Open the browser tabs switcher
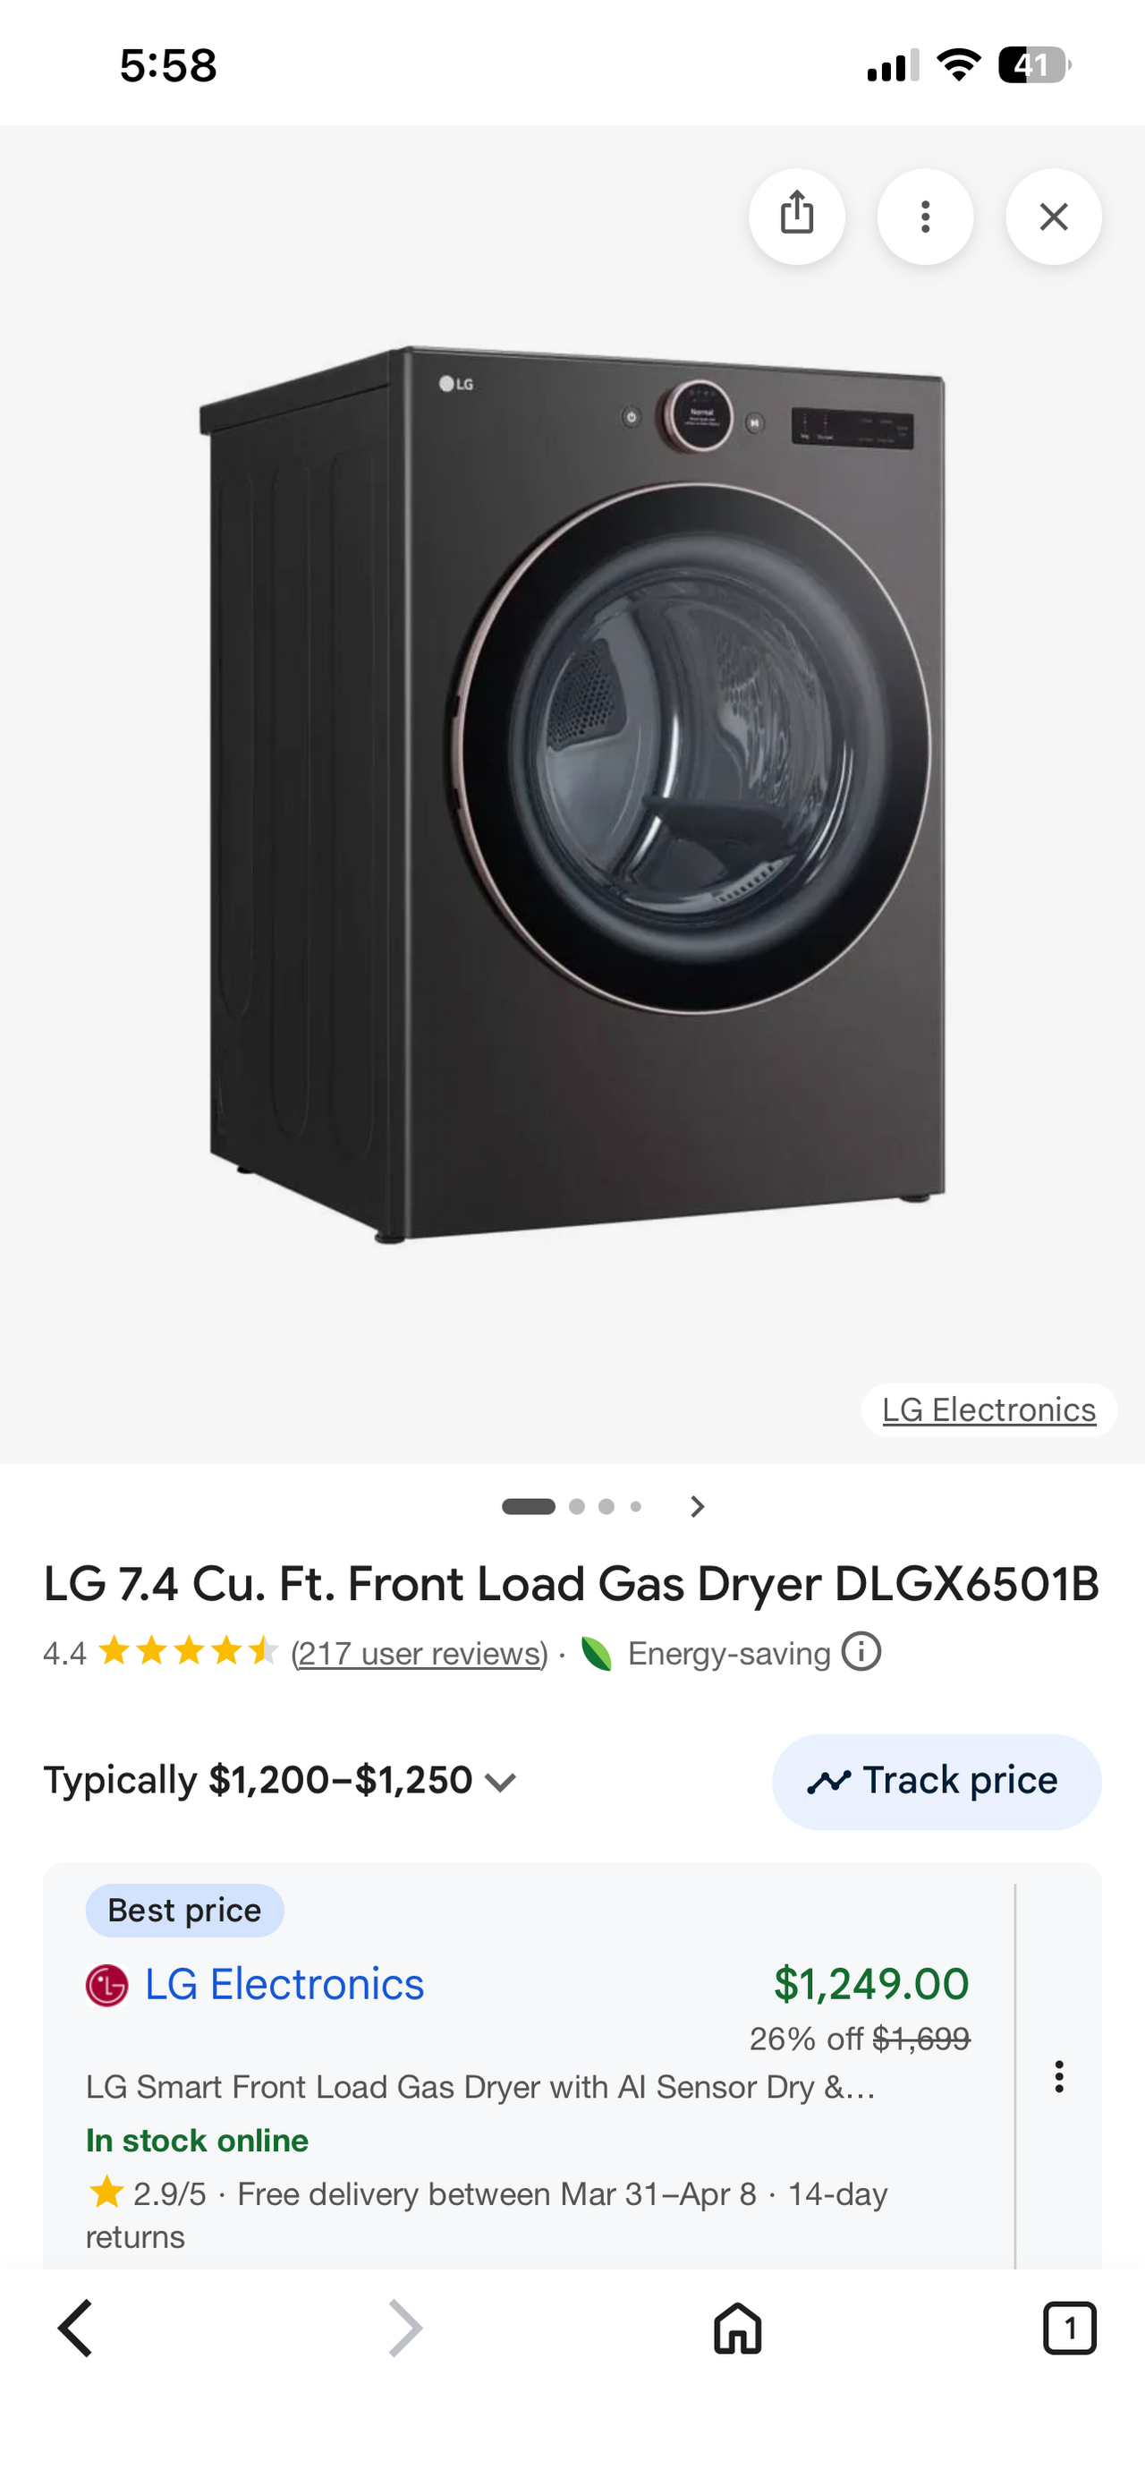Viewport: 1145px width, 2478px height. point(1069,2328)
